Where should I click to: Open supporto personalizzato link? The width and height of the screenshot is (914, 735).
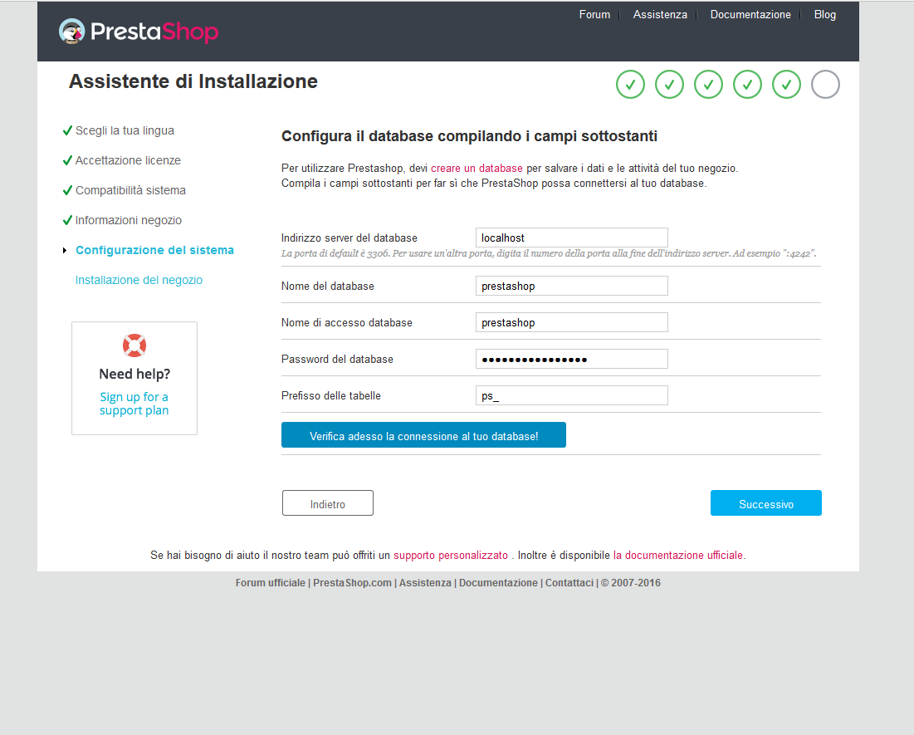pos(450,555)
